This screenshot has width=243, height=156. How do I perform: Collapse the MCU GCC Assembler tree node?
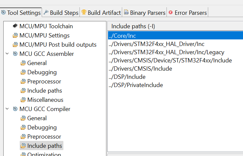click(x=7, y=54)
